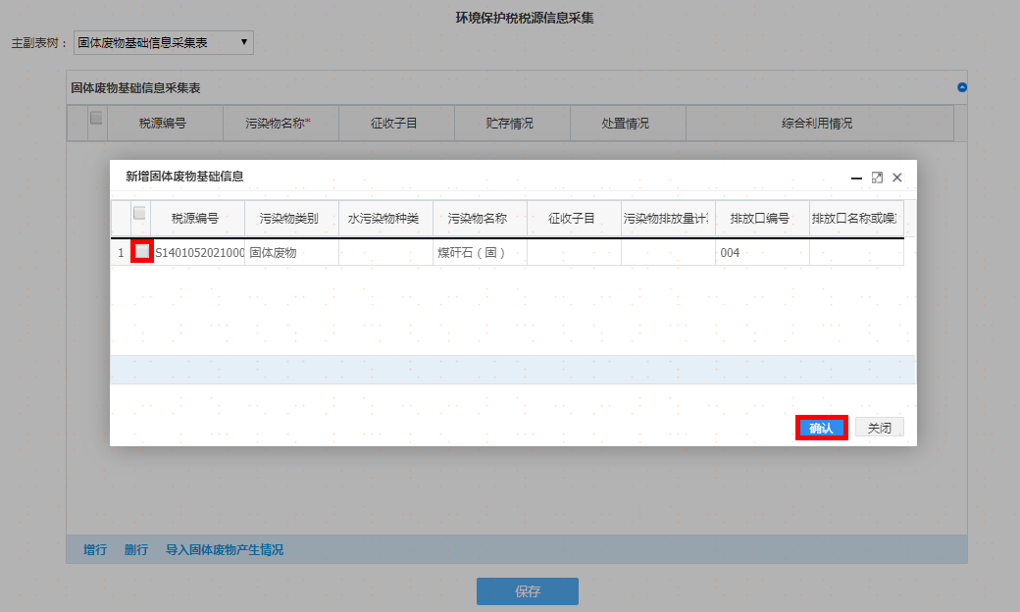This screenshot has height=612, width=1020.
Task: Click the 增行 link
Action: pyautogui.click(x=95, y=549)
